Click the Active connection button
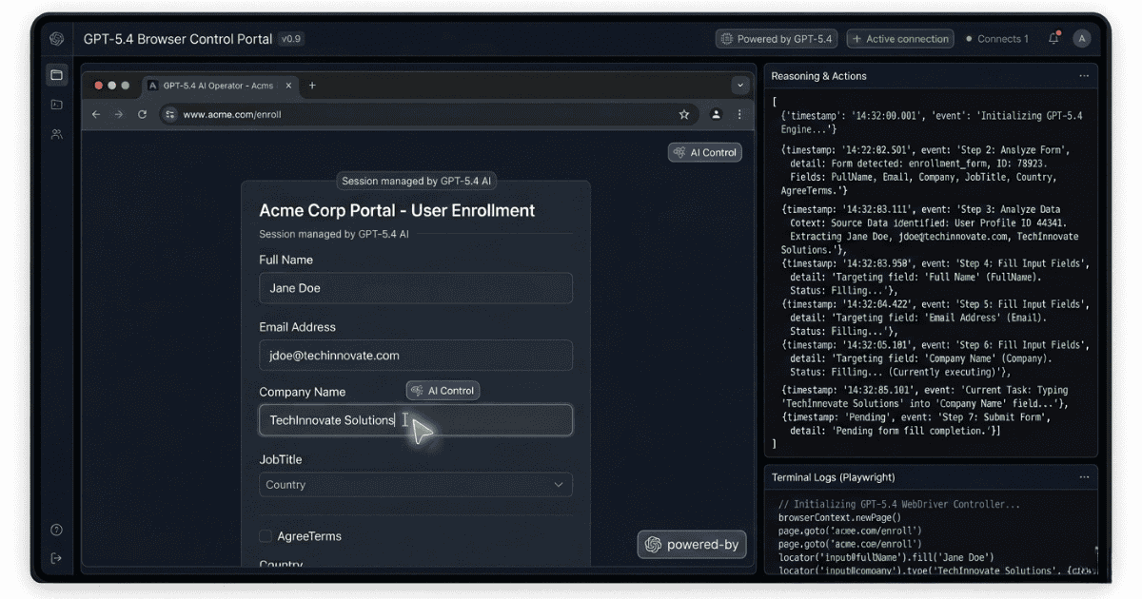The width and height of the screenshot is (1142, 599). pos(900,39)
